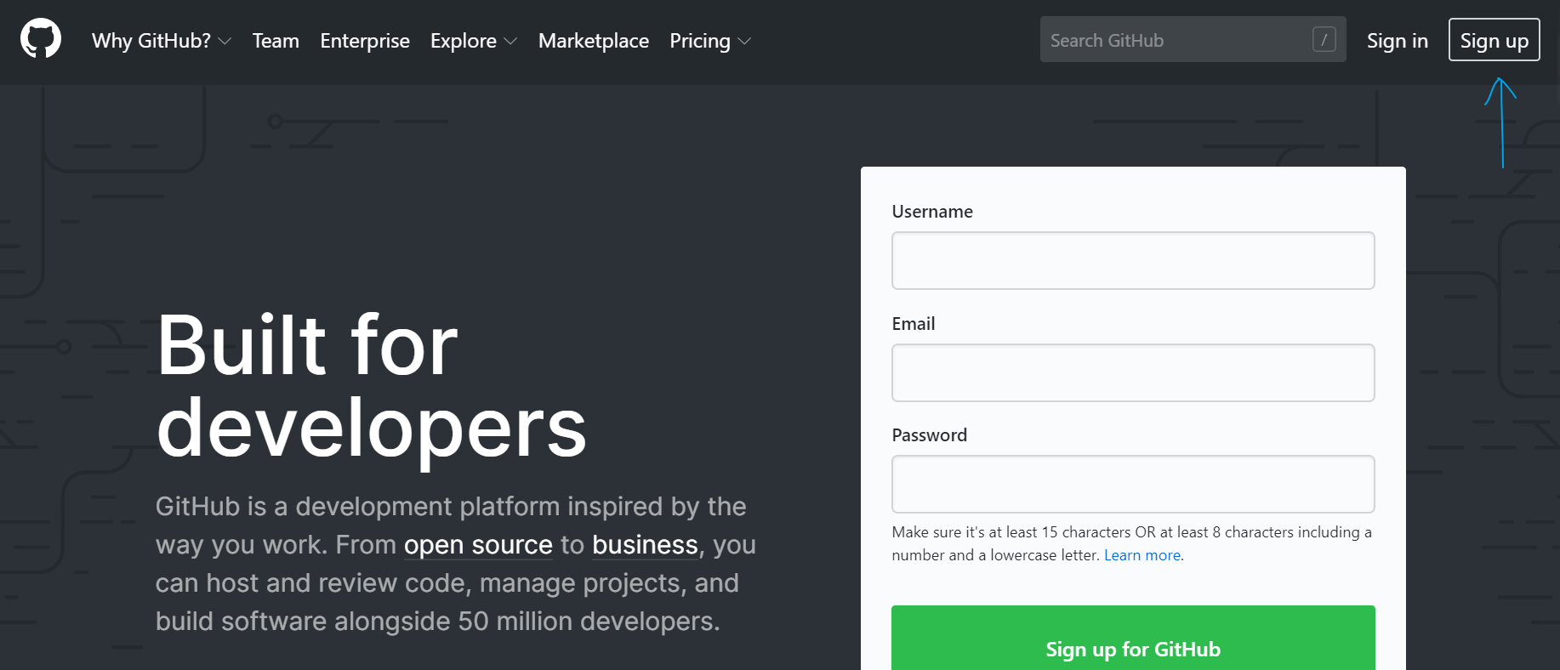Expand the chevron next to Explore

click(x=510, y=42)
